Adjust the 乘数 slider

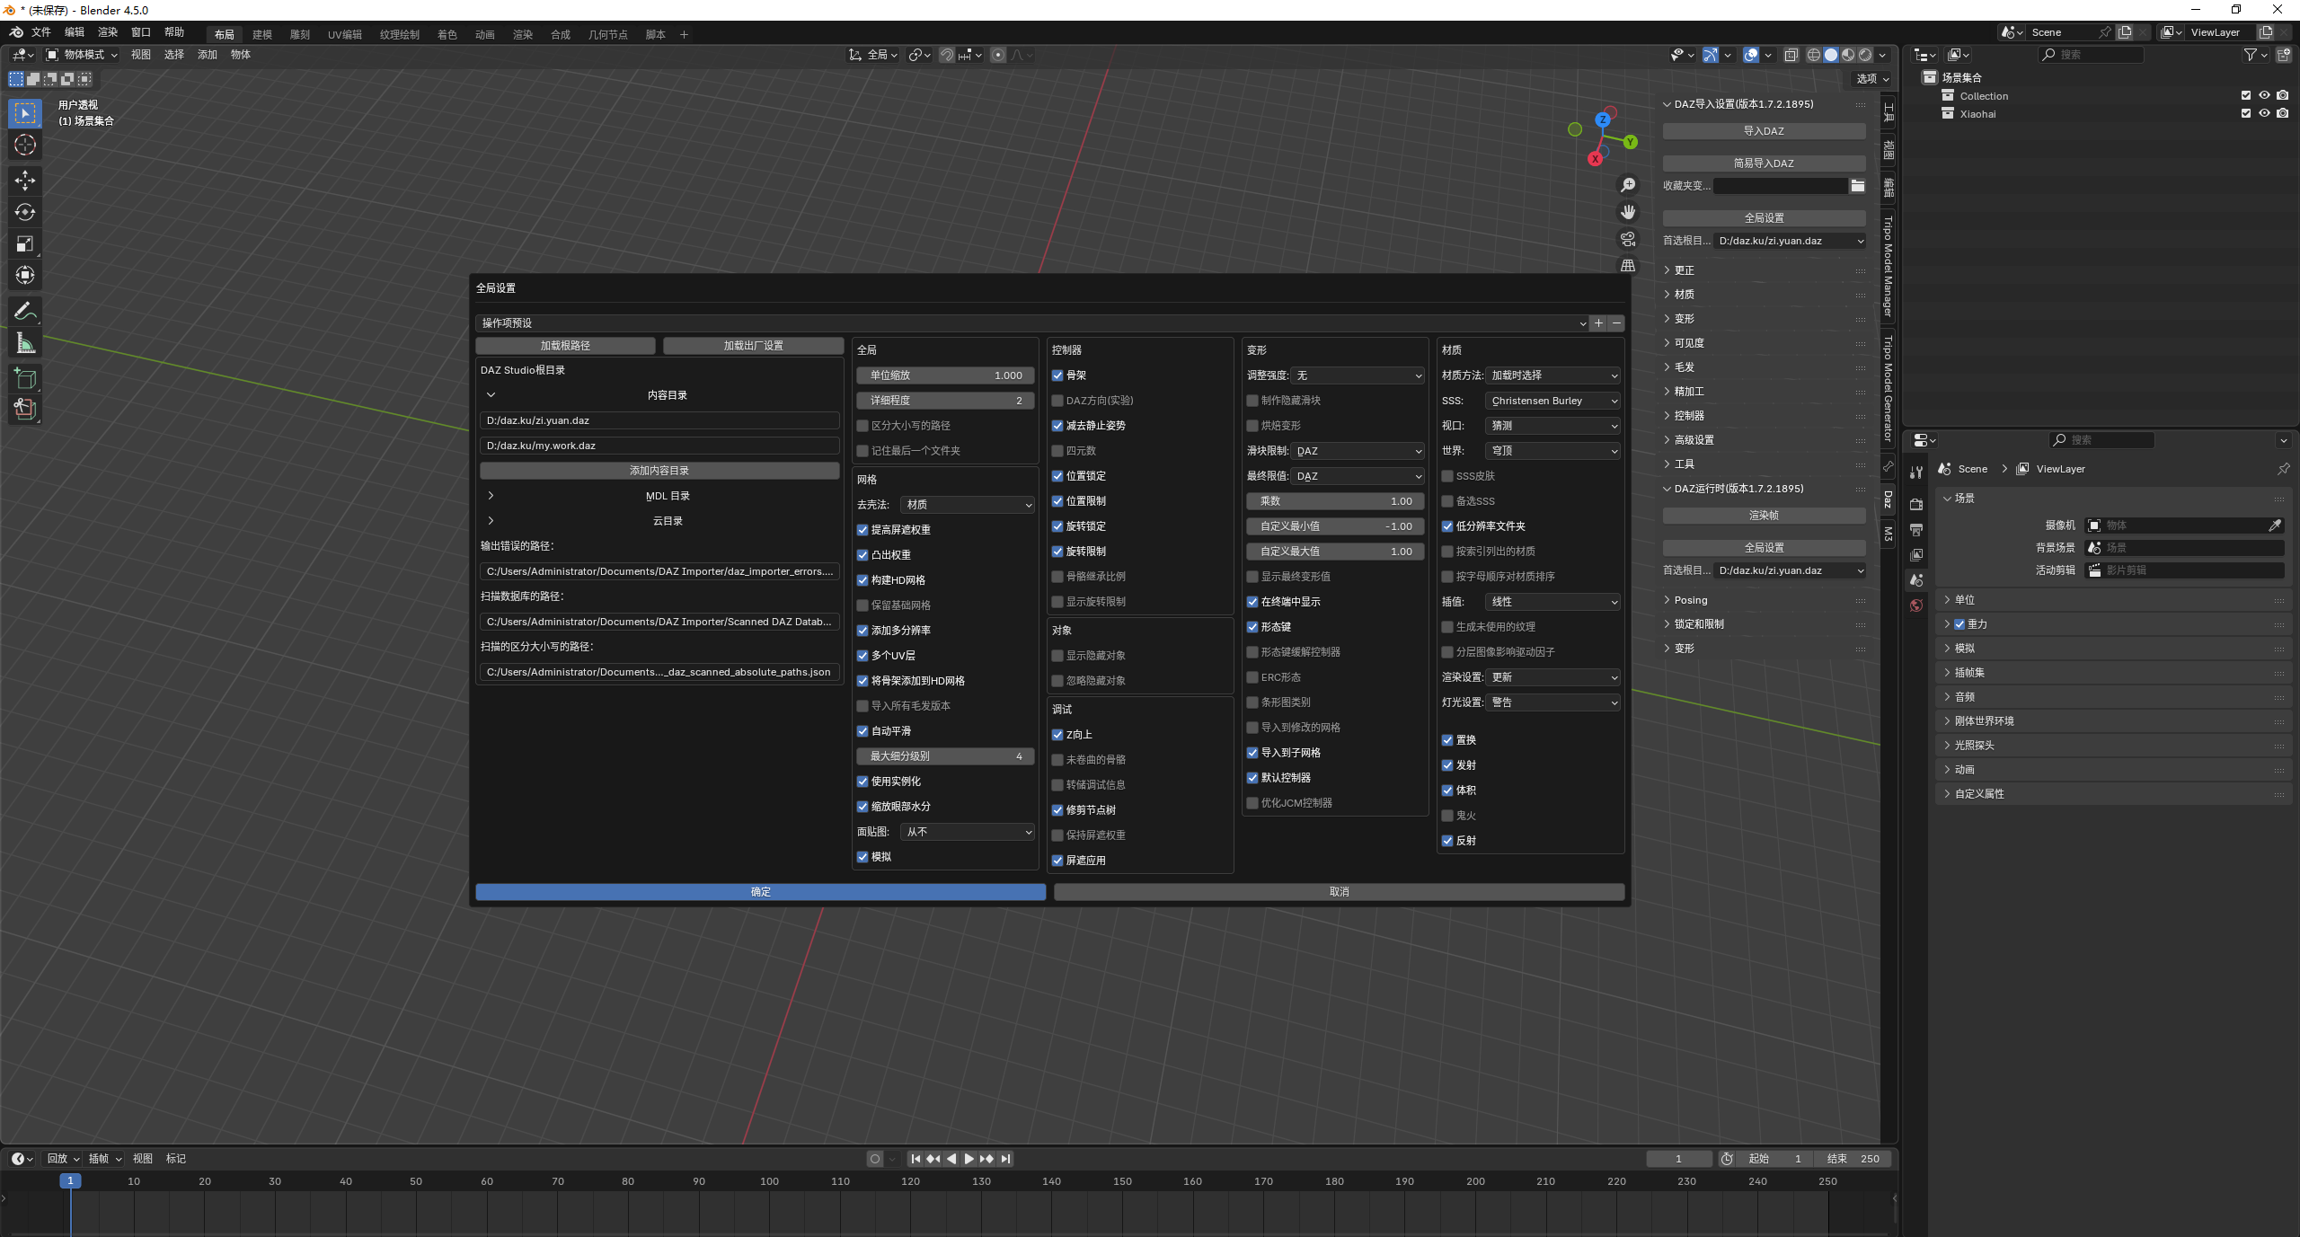pyautogui.click(x=1335, y=501)
